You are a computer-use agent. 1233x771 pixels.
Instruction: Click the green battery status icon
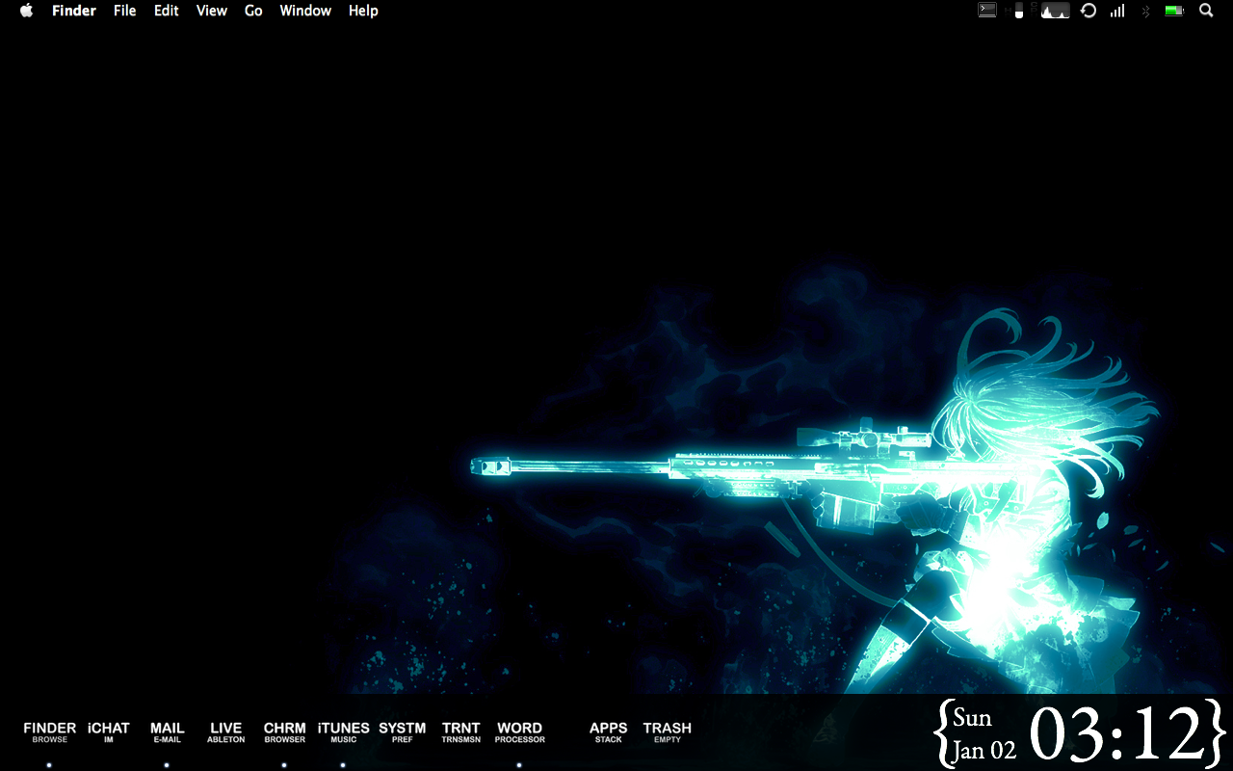(1174, 11)
